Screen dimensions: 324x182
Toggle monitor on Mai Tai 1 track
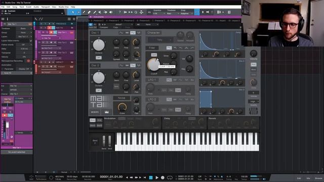[x=55, y=32]
